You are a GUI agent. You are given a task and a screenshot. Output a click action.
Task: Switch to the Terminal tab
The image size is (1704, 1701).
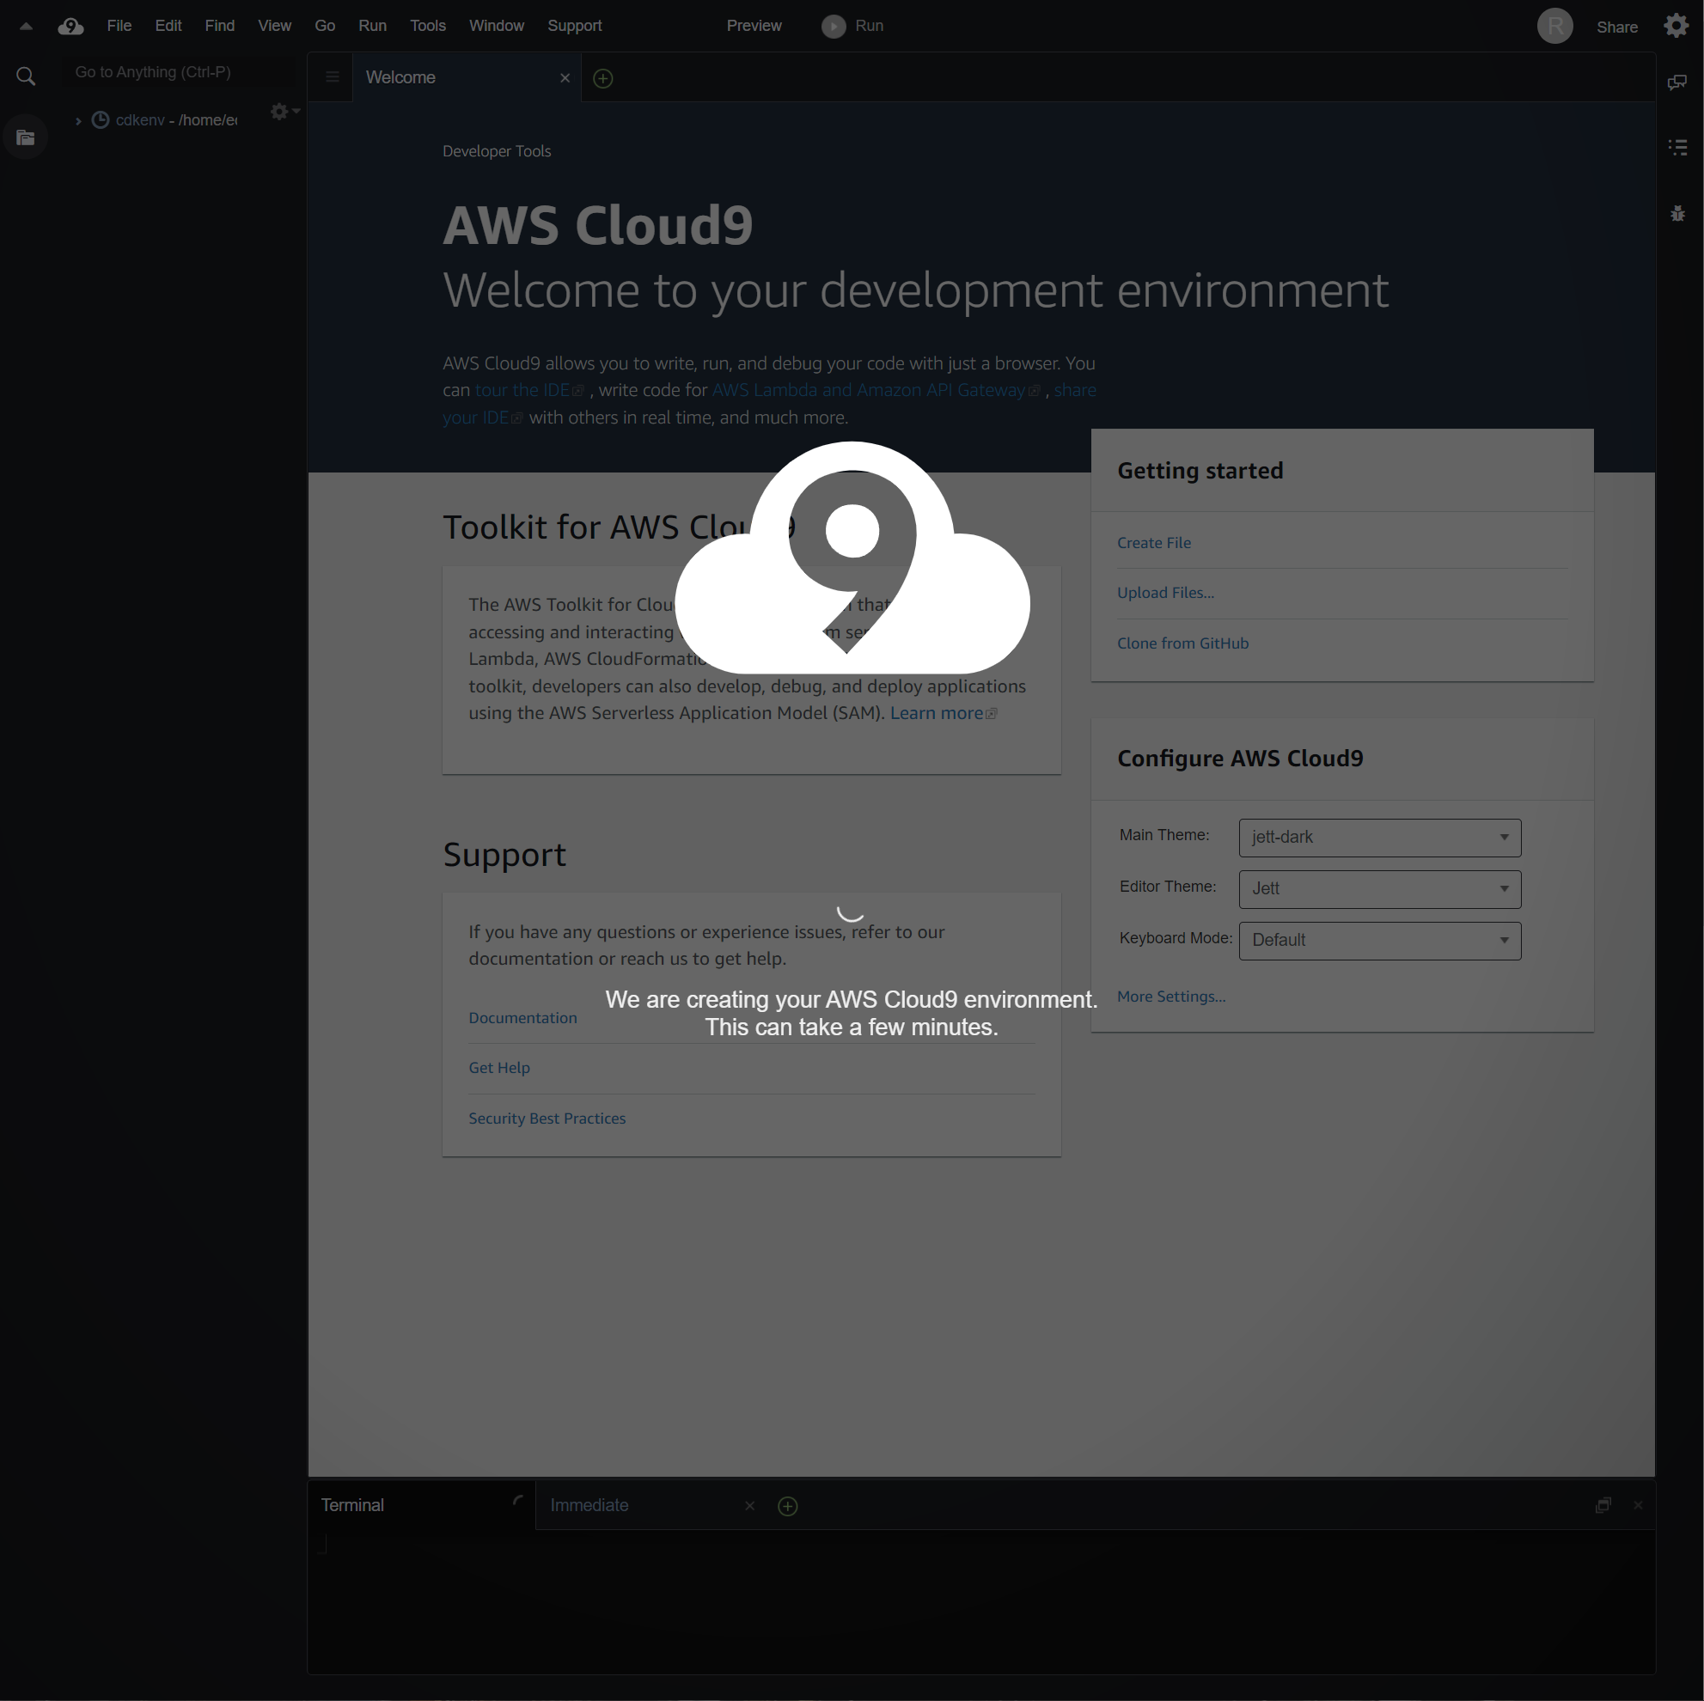[x=421, y=1504]
